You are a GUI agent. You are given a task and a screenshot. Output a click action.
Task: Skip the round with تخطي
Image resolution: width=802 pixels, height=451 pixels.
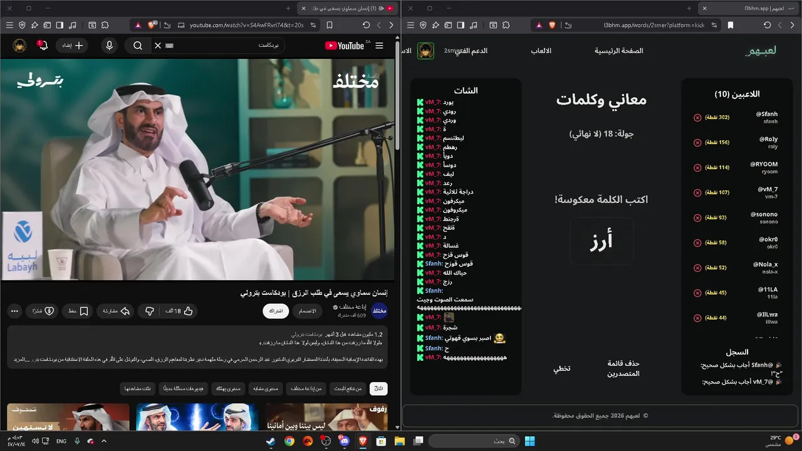click(561, 368)
